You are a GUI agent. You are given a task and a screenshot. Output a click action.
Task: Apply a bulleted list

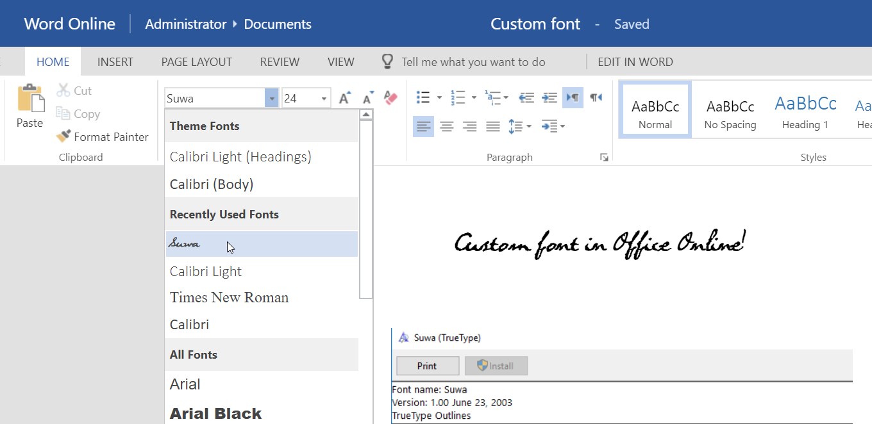[x=423, y=97]
